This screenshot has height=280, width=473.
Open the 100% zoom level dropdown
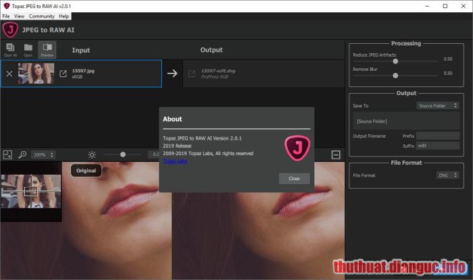click(x=43, y=155)
